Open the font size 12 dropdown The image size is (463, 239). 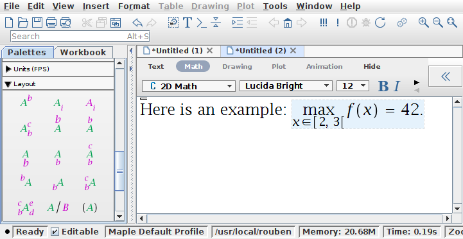353,86
